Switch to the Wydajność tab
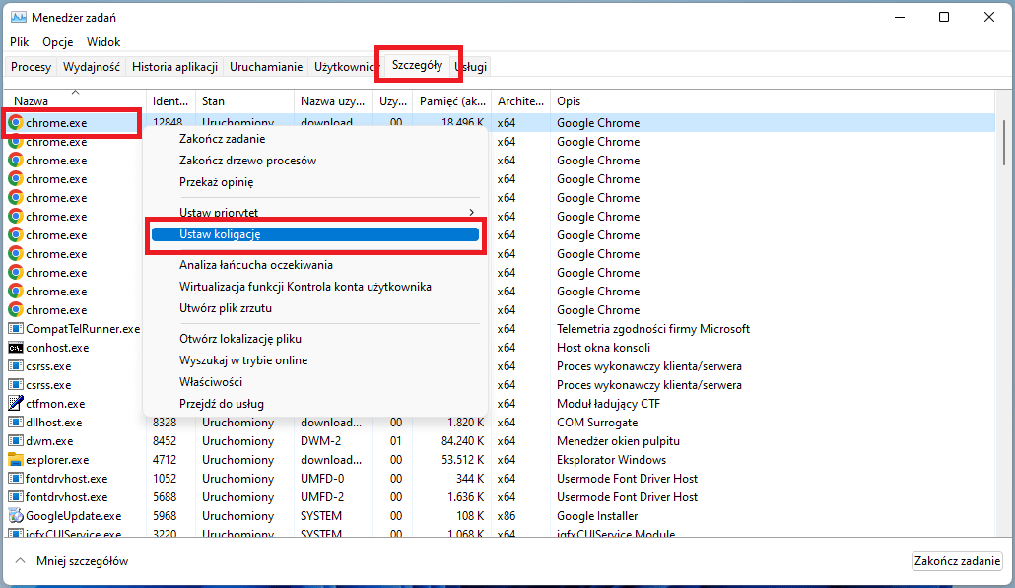 tap(92, 67)
